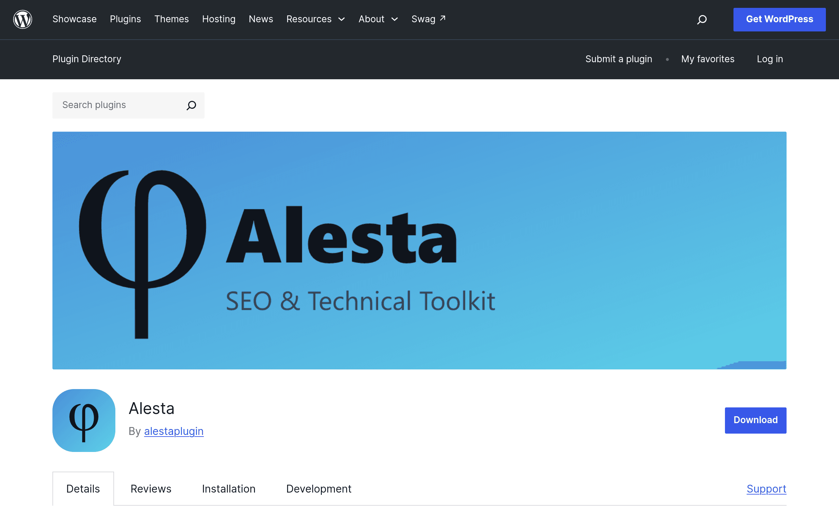Click the Alesta banner image
839x524 pixels.
click(x=419, y=250)
